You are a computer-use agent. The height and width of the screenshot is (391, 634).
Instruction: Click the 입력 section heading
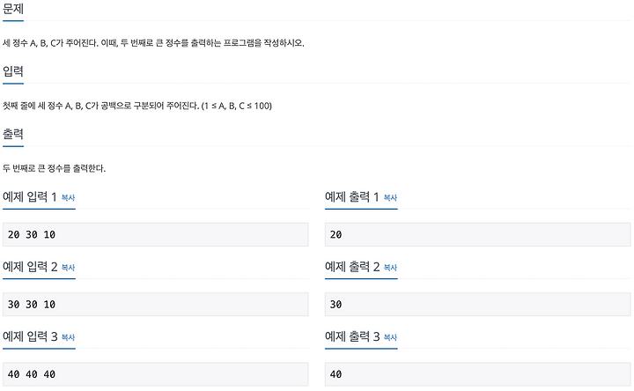click(x=13, y=71)
